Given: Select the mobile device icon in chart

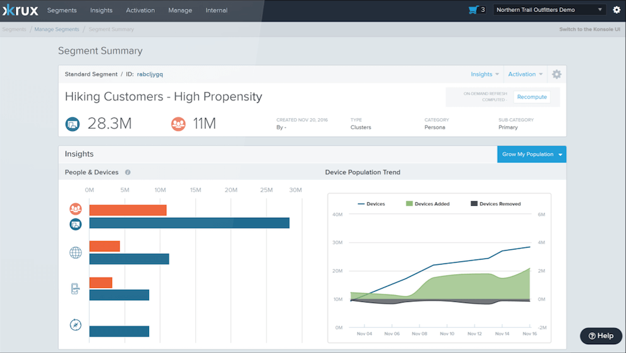Looking at the screenshot, I should point(75,289).
